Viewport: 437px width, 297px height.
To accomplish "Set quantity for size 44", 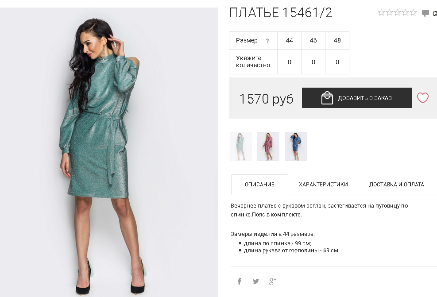I will [289, 62].
